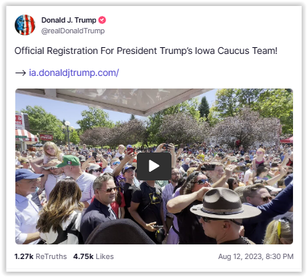307x277 pixels.
Task: Click the 4.75k number
Action: tap(83, 256)
